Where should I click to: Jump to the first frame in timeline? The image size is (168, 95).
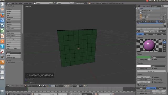click(x=70, y=94)
